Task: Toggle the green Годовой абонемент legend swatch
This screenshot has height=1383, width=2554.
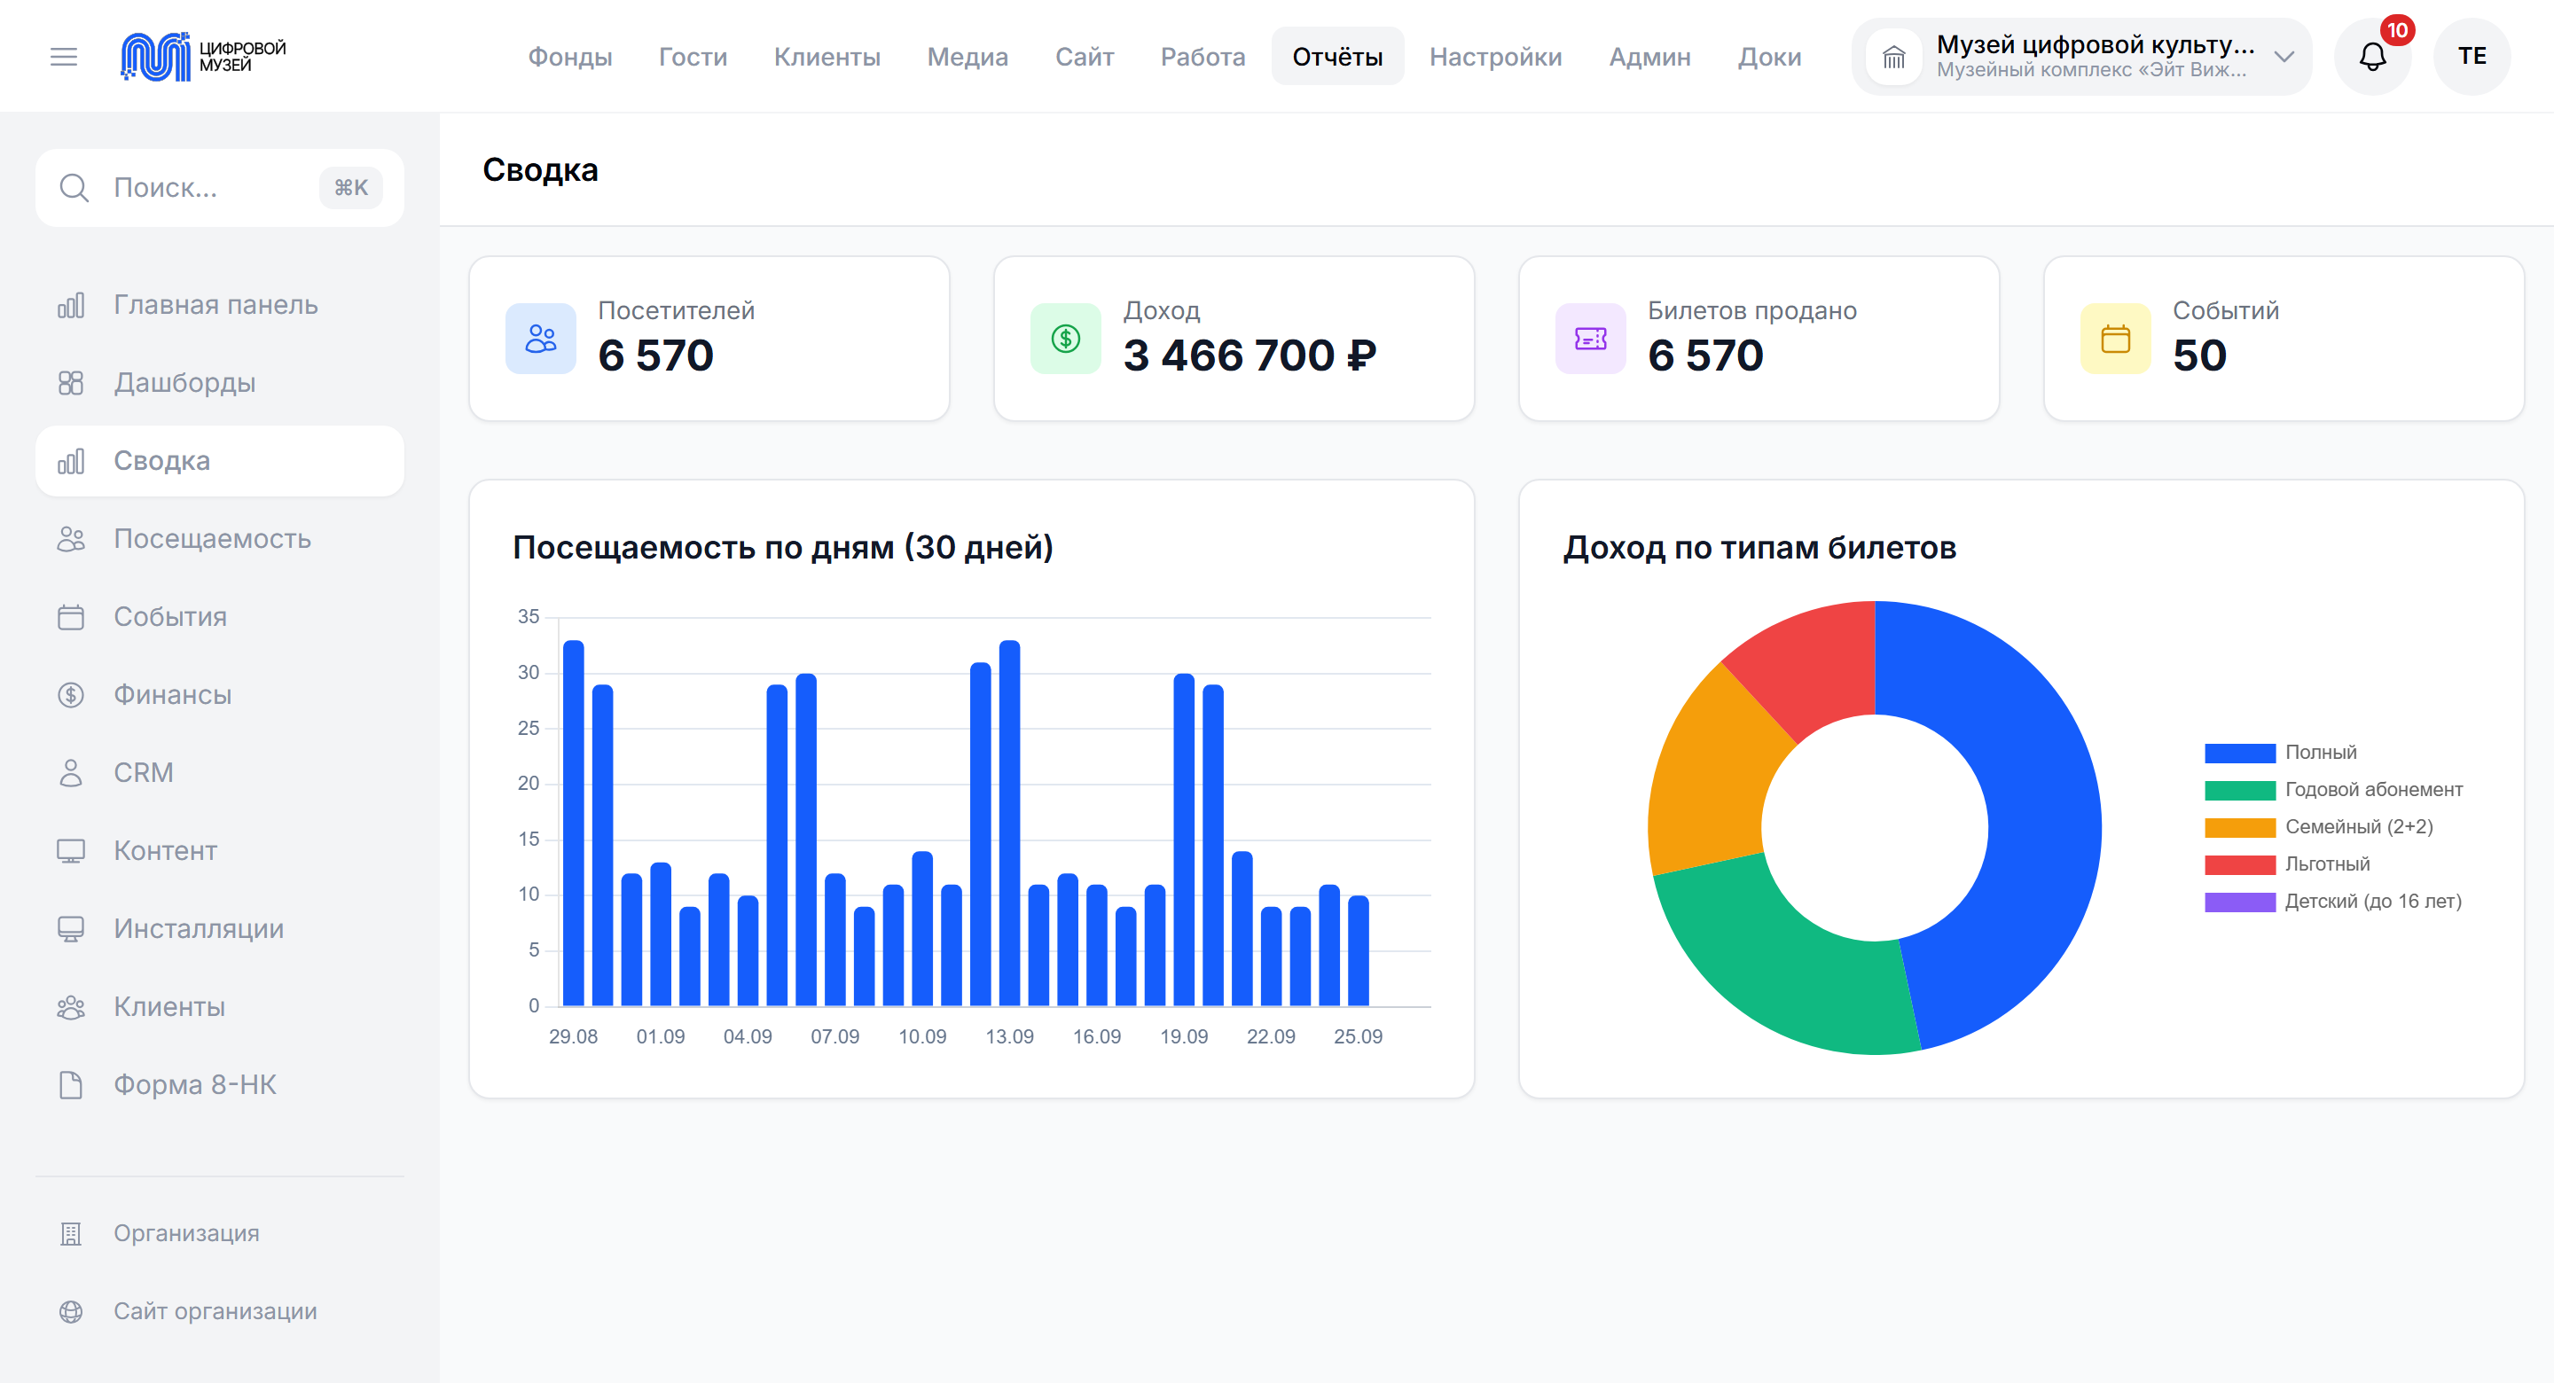Action: (x=2240, y=790)
